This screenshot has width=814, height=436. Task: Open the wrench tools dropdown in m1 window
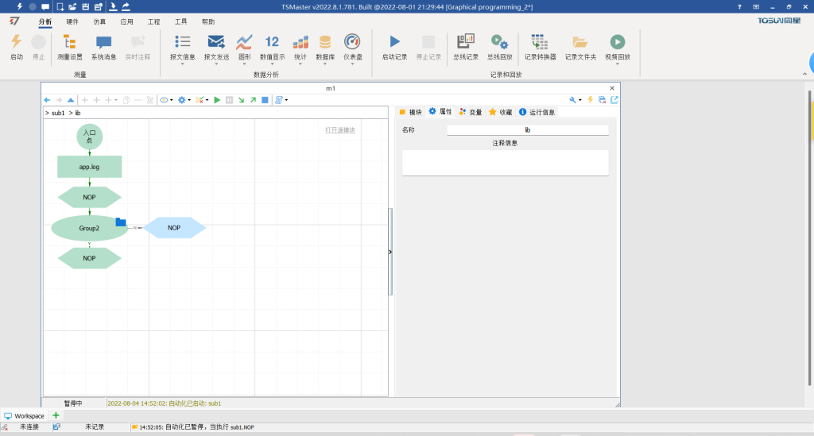576,100
